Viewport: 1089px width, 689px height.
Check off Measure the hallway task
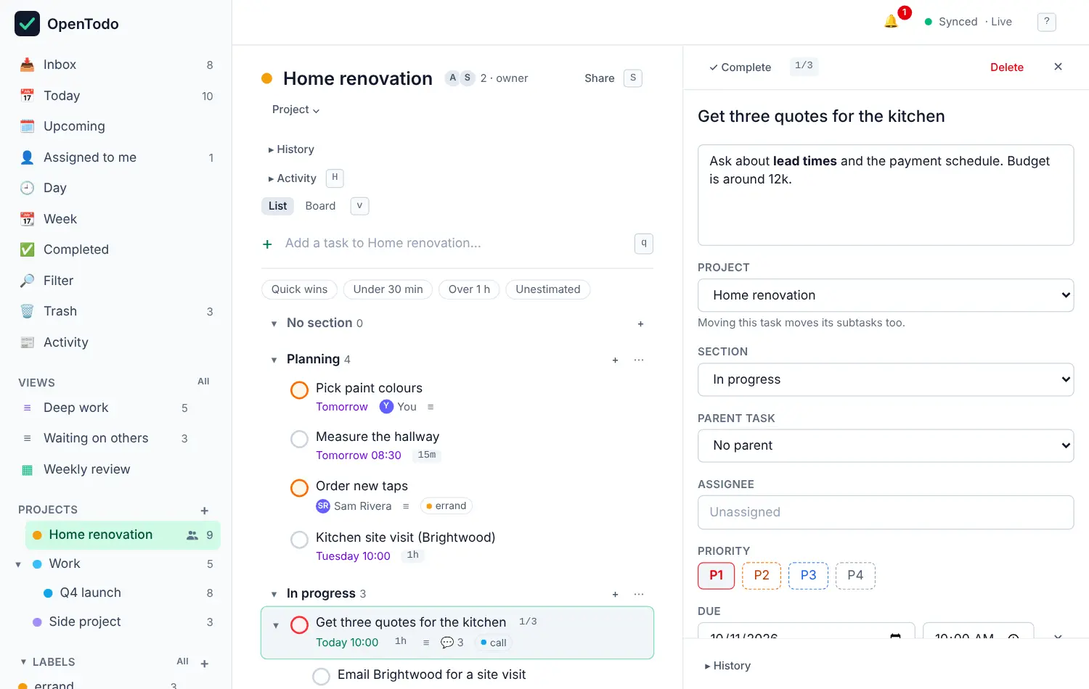(299, 439)
